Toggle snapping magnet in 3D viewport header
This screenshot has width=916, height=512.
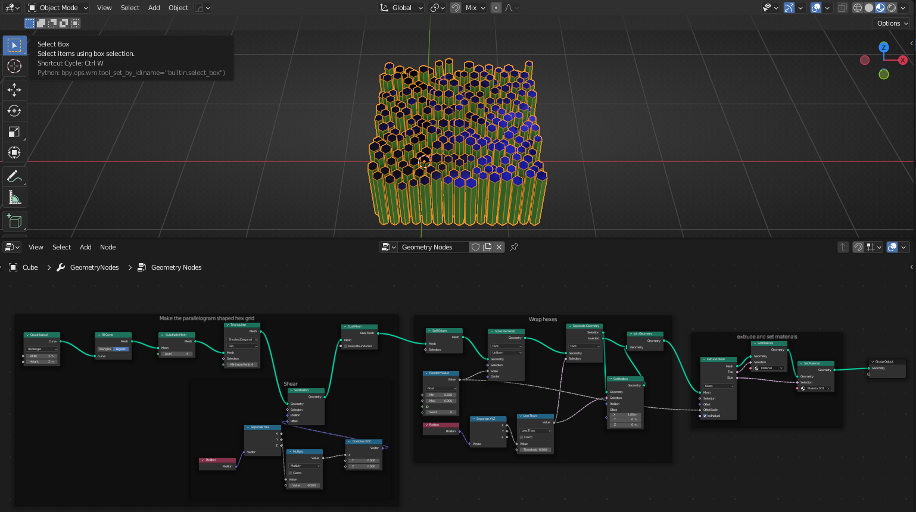[x=456, y=8]
